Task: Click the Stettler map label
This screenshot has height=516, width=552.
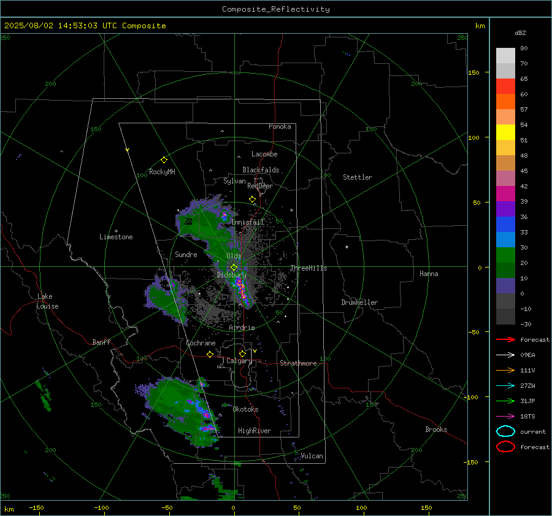Action: (358, 177)
